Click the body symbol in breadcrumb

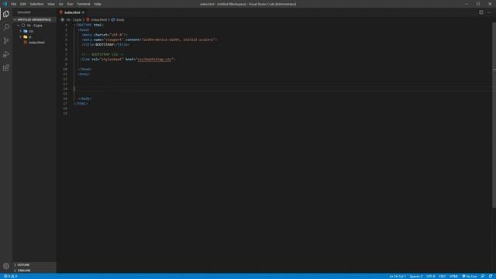pyautogui.click(x=118, y=19)
